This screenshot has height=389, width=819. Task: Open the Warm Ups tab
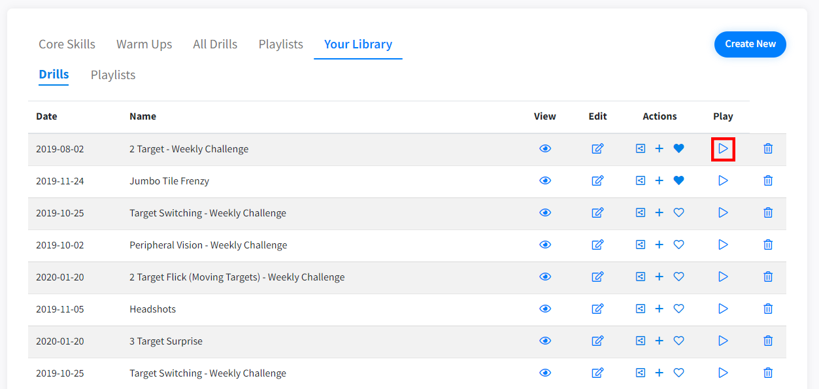pyautogui.click(x=144, y=44)
